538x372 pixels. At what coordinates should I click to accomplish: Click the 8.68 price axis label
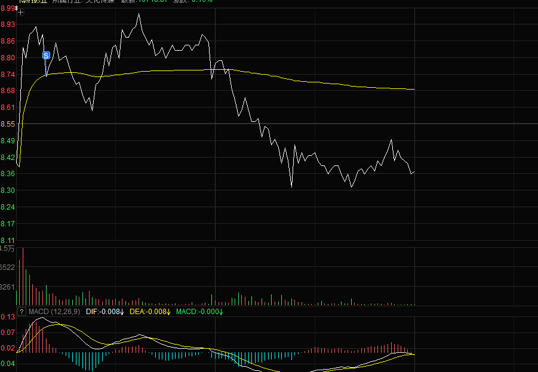pyautogui.click(x=8, y=91)
